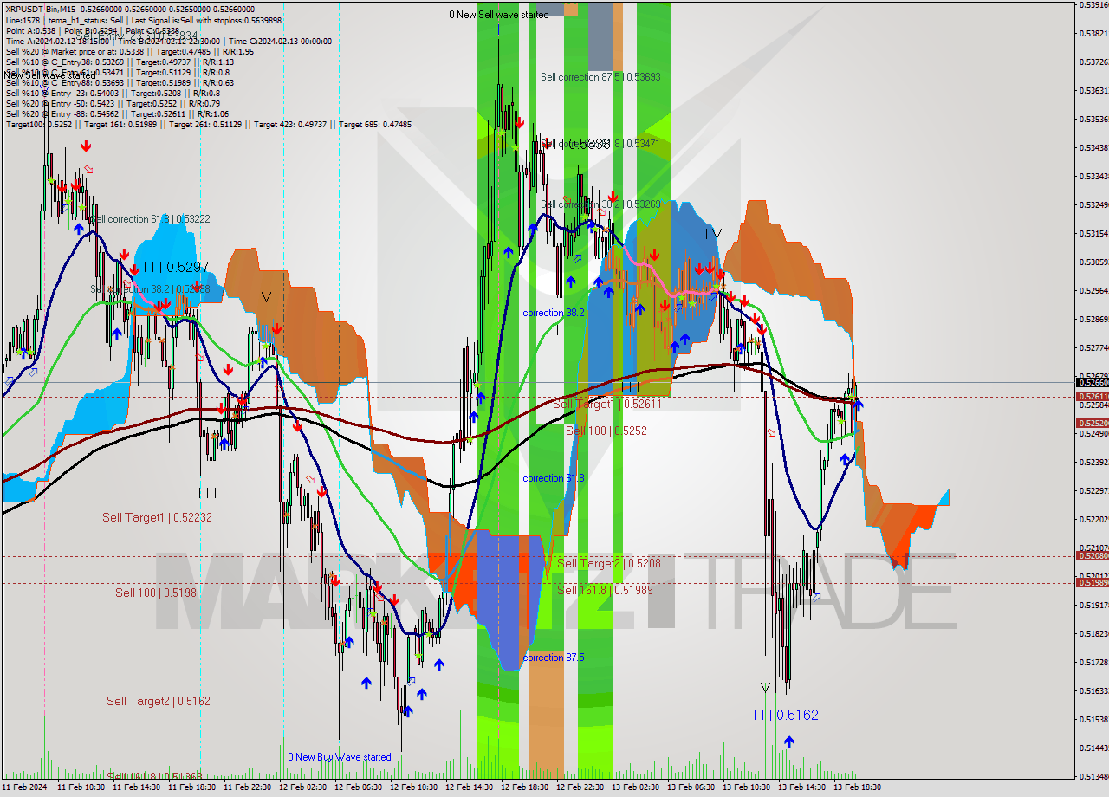Click the '13 Feb 06:30' time axis label
The width and height of the screenshot is (1109, 797).
pyautogui.click(x=691, y=787)
